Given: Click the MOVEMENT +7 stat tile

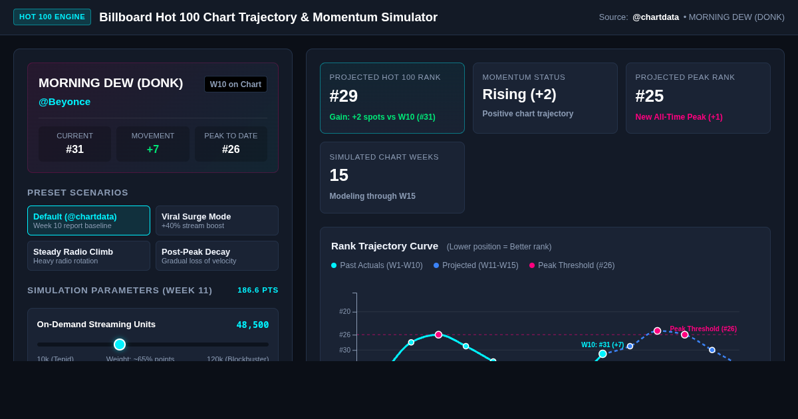Looking at the screenshot, I should pos(153,144).
